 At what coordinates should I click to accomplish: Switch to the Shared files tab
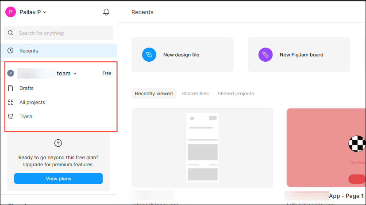coord(195,93)
